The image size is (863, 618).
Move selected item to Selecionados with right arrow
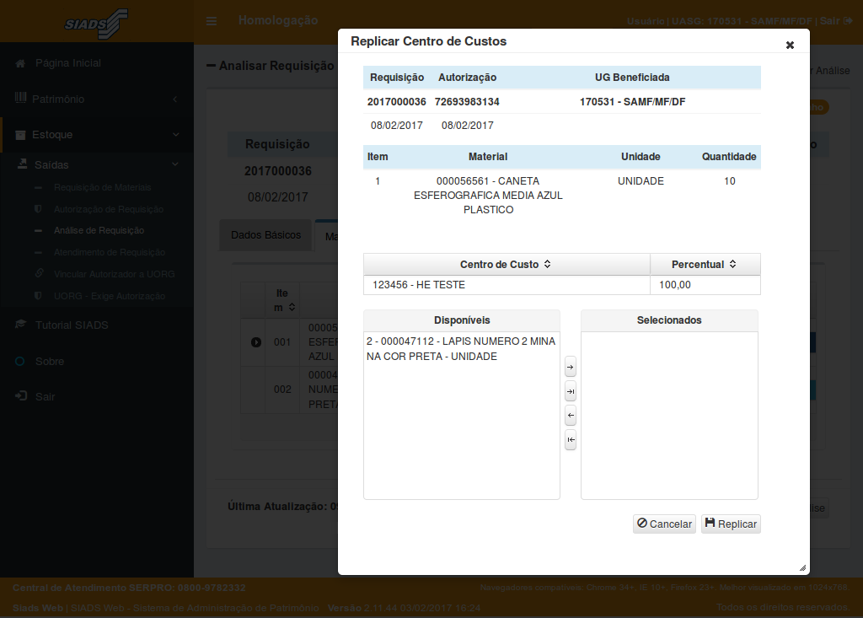coord(571,367)
